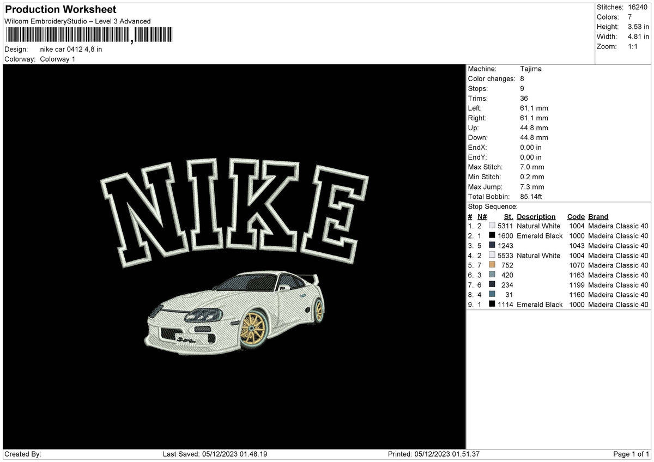This screenshot has height=462, width=654.
Task: Click the blue-gray swatch beside stitch count 31
Action: [x=492, y=295]
